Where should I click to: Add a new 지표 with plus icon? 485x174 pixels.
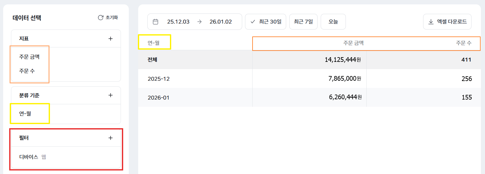point(110,39)
